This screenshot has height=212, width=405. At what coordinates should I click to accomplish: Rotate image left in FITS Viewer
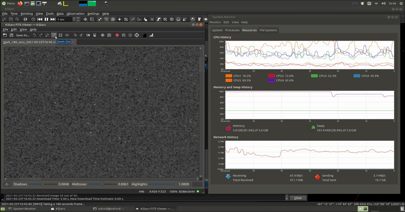(x=81, y=35)
